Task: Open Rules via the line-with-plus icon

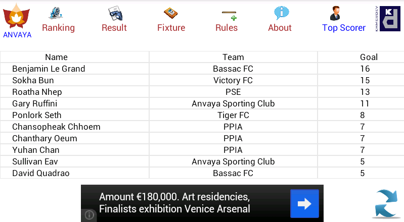Action: [229, 15]
